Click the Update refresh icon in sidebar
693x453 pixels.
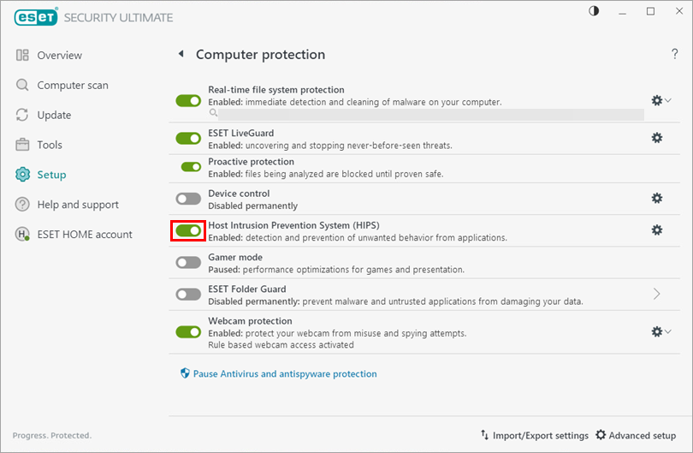click(x=22, y=115)
